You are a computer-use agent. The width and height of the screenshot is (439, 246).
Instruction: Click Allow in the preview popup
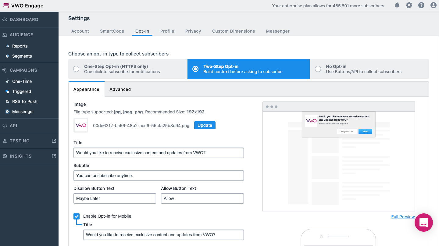365,131
